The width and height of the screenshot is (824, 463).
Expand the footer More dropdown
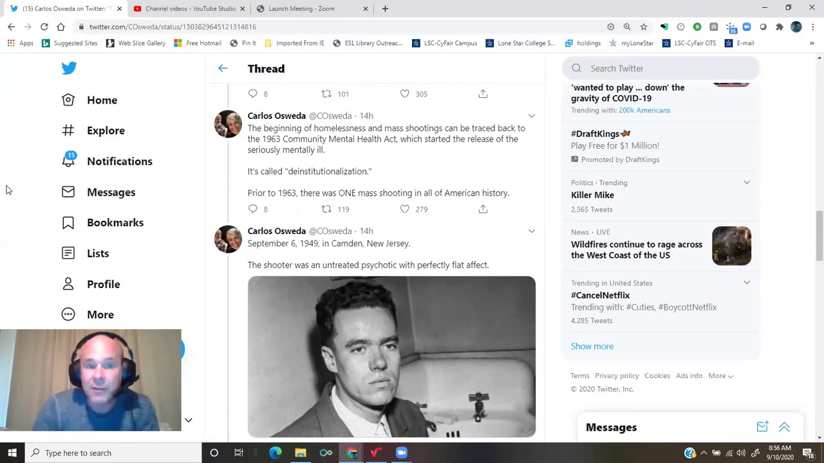point(720,376)
